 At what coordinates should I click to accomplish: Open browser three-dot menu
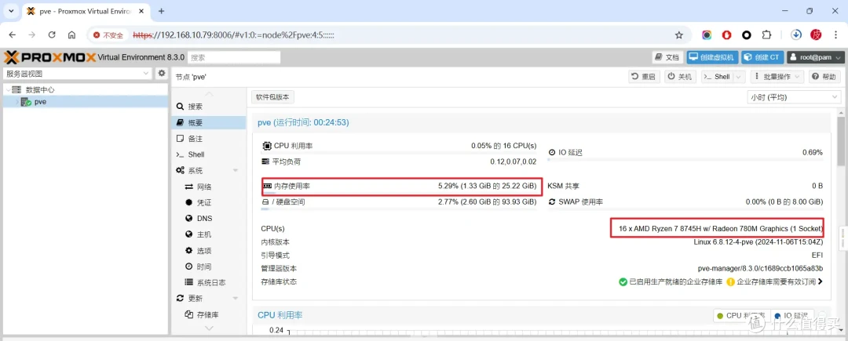point(836,35)
